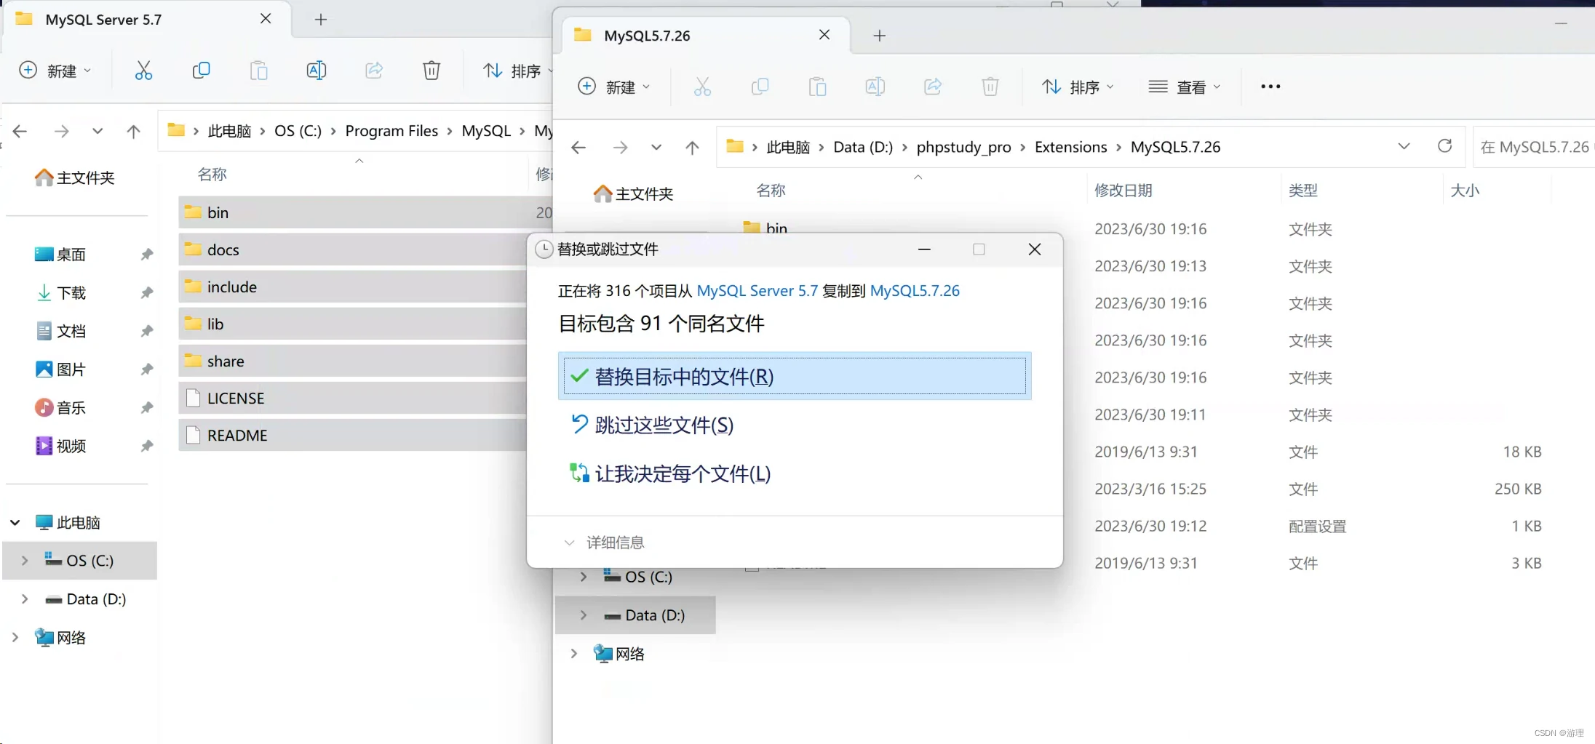Click MySQL Server 5.7 source link in dialog

[757, 291]
